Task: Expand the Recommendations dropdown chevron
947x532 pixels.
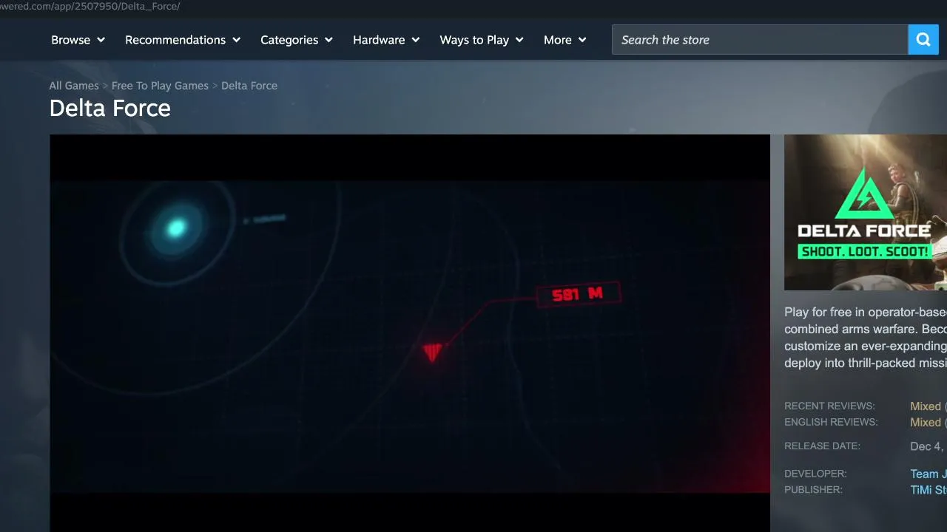Action: (x=237, y=40)
